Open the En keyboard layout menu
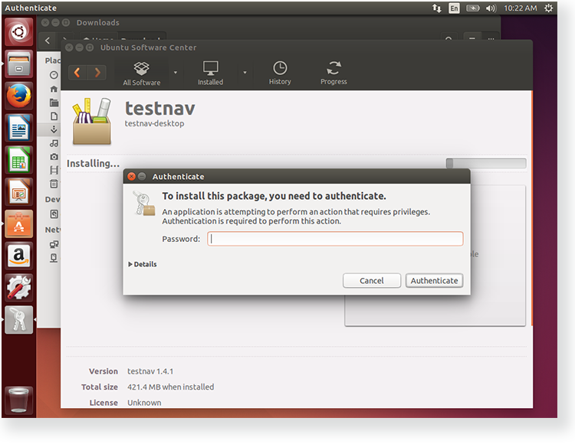 tap(455, 8)
